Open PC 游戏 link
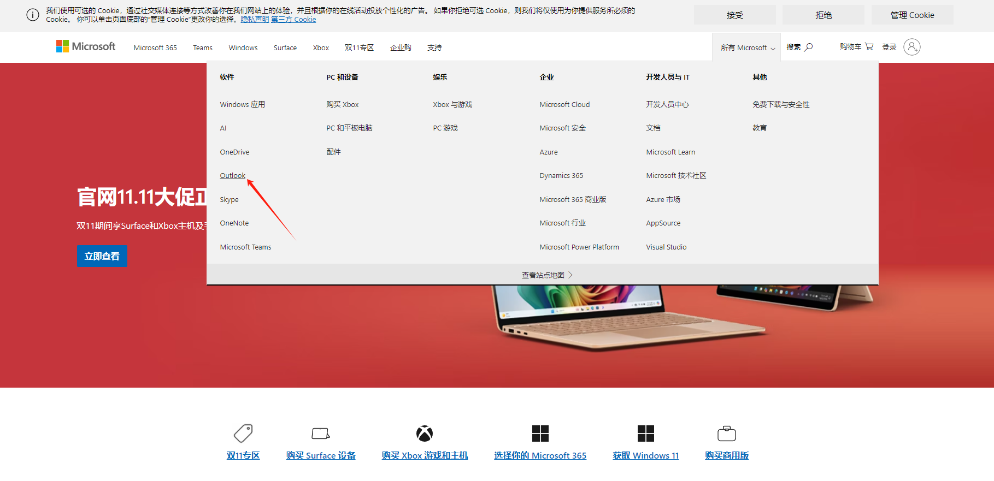Image resolution: width=994 pixels, height=481 pixels. (445, 128)
